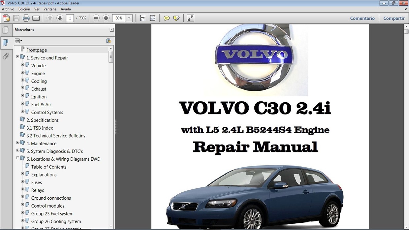Viewport: 409px width, 230px height.
Task: Click the fit width scrolling icon
Action: pos(142,18)
